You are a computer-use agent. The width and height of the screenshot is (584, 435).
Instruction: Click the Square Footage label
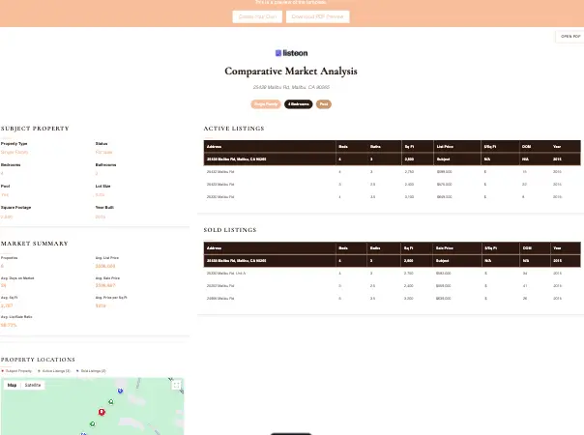point(16,208)
